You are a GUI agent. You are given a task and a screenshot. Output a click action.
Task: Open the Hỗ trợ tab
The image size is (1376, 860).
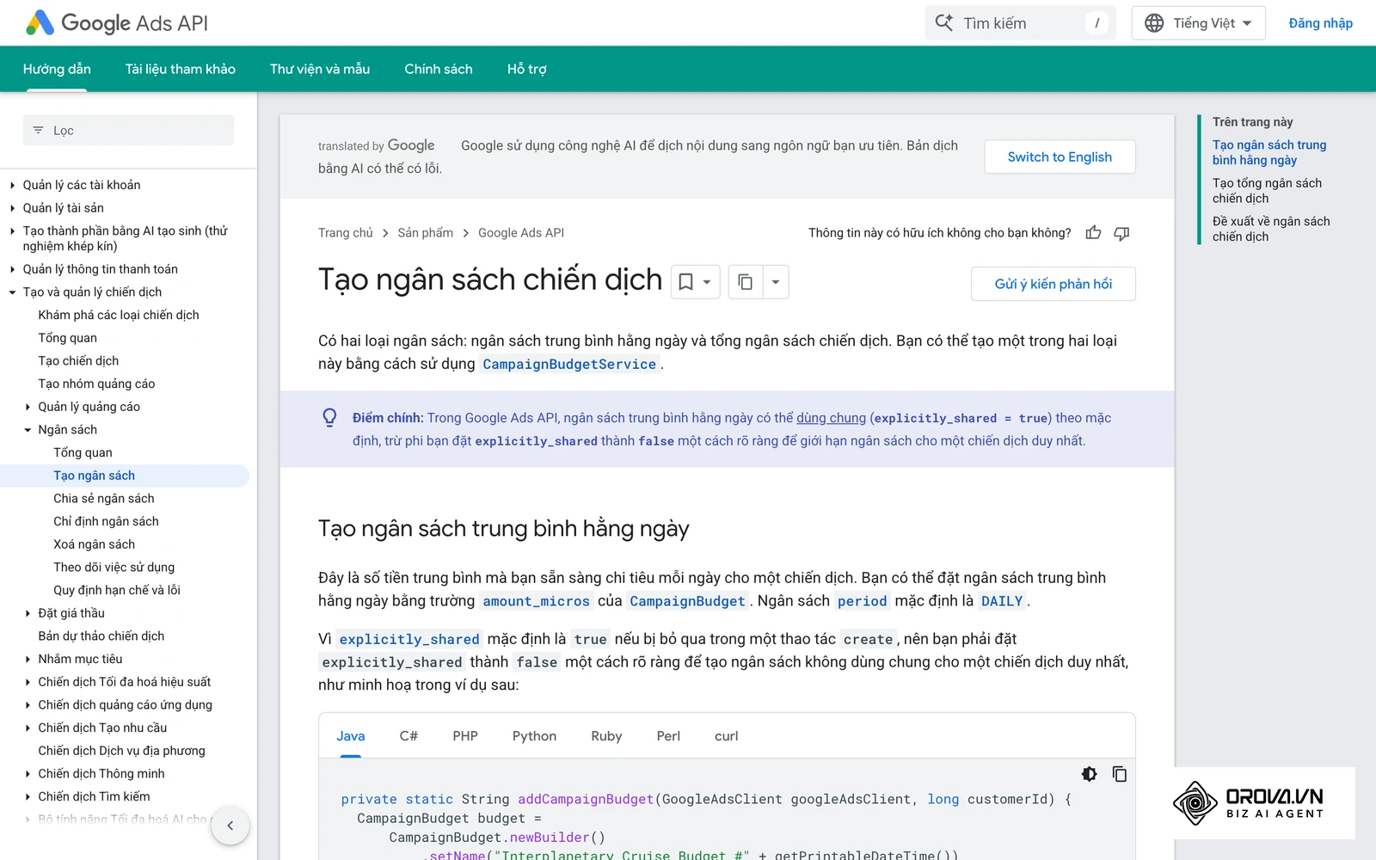tap(527, 69)
